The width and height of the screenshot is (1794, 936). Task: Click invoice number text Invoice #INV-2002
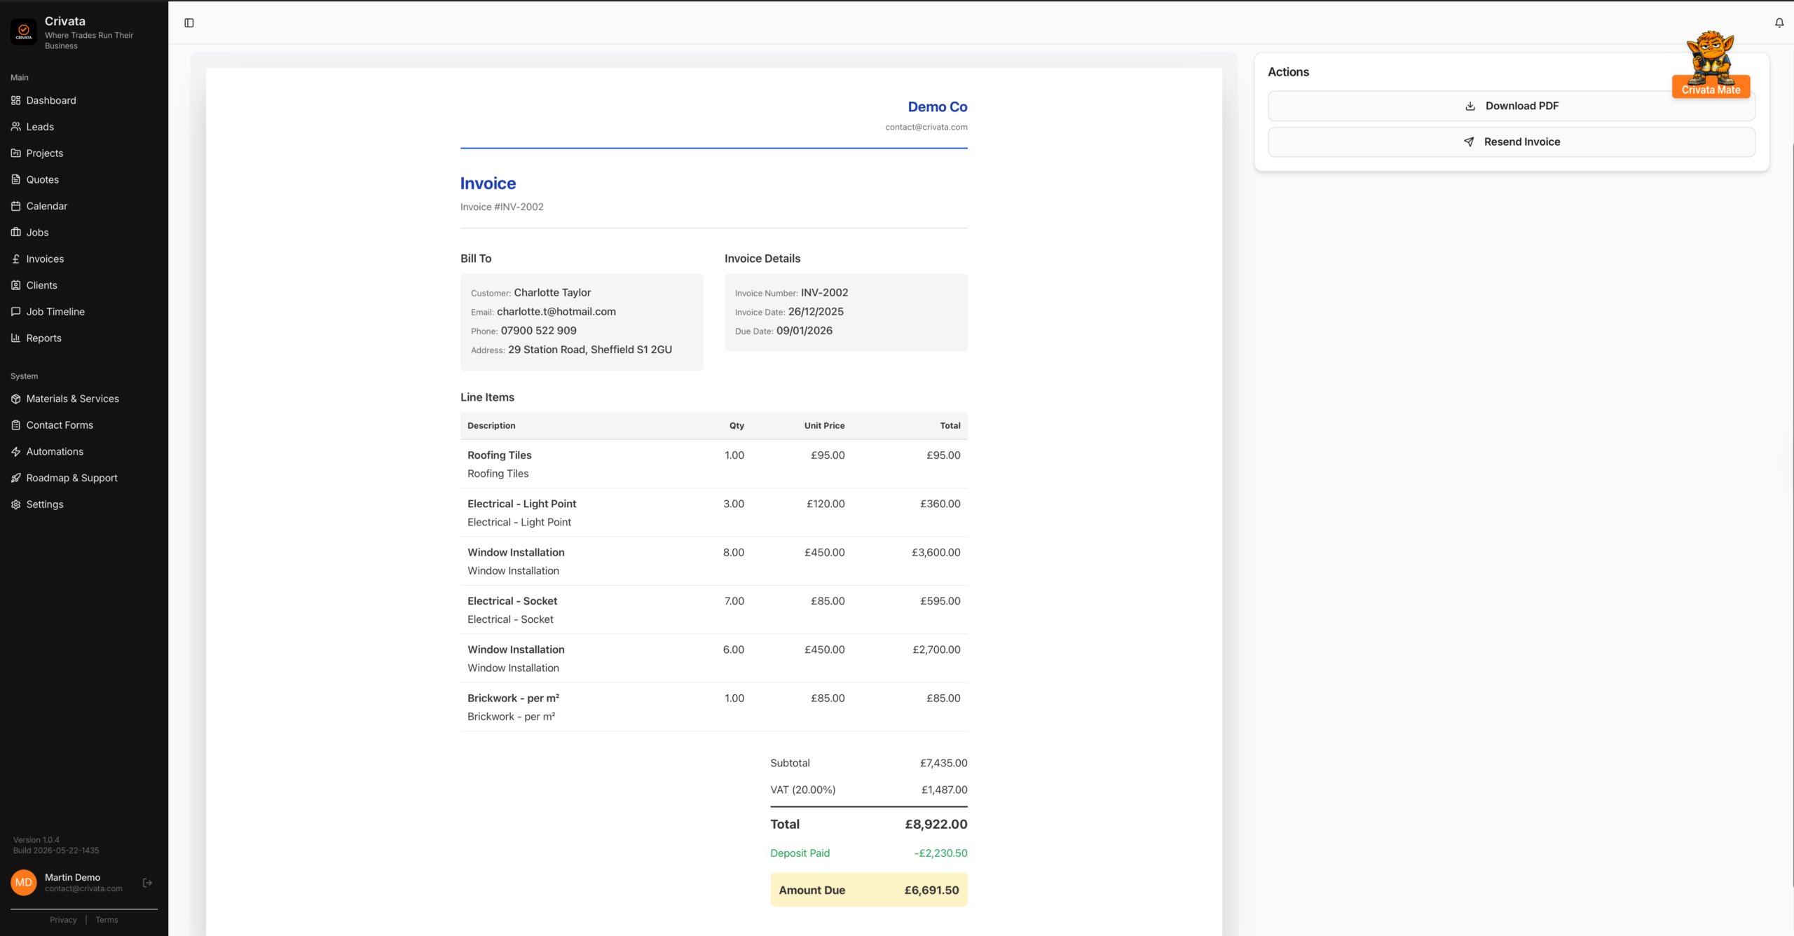pyautogui.click(x=502, y=207)
